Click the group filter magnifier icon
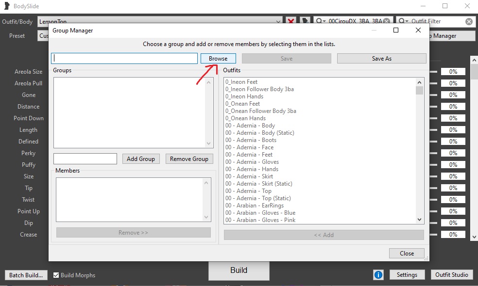 pyautogui.click(x=321, y=21)
